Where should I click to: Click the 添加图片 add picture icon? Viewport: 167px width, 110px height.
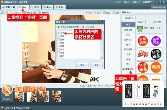[7, 96]
